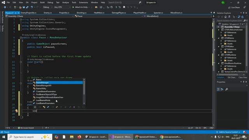
Task: Click the Home icon in Solution Explorer
Action: (x=225, y=17)
